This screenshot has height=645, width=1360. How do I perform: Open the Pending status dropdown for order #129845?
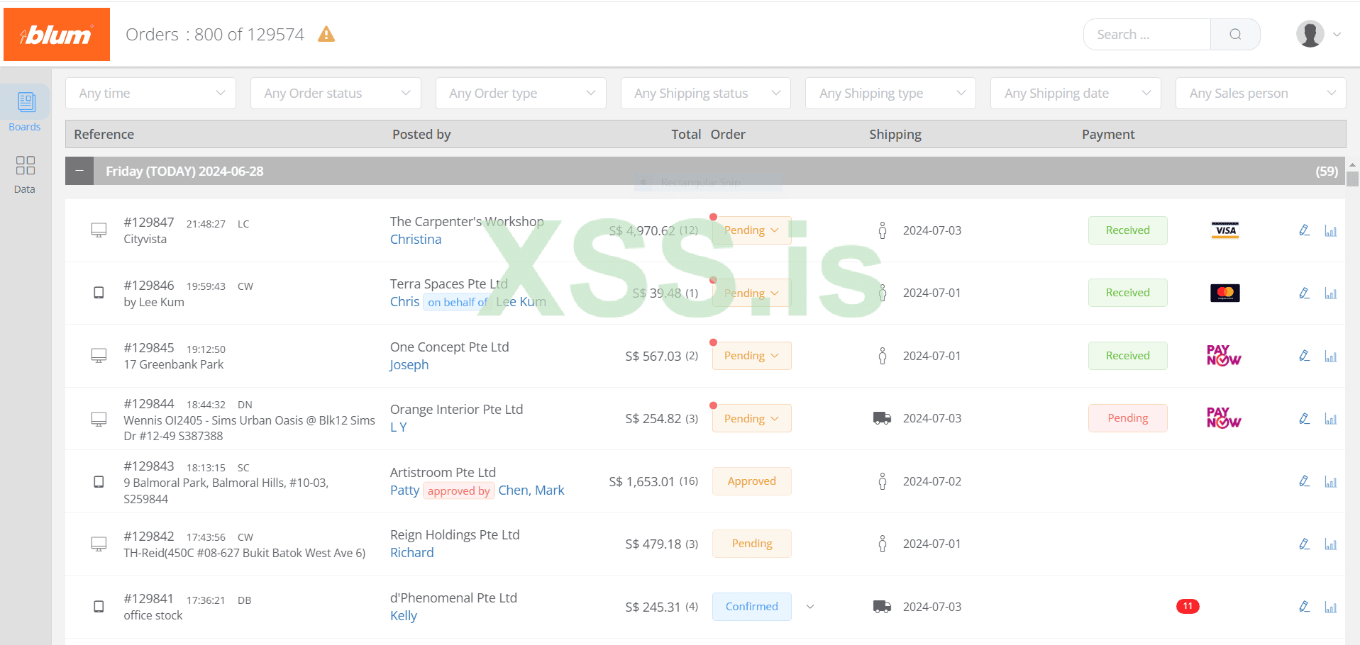click(751, 356)
